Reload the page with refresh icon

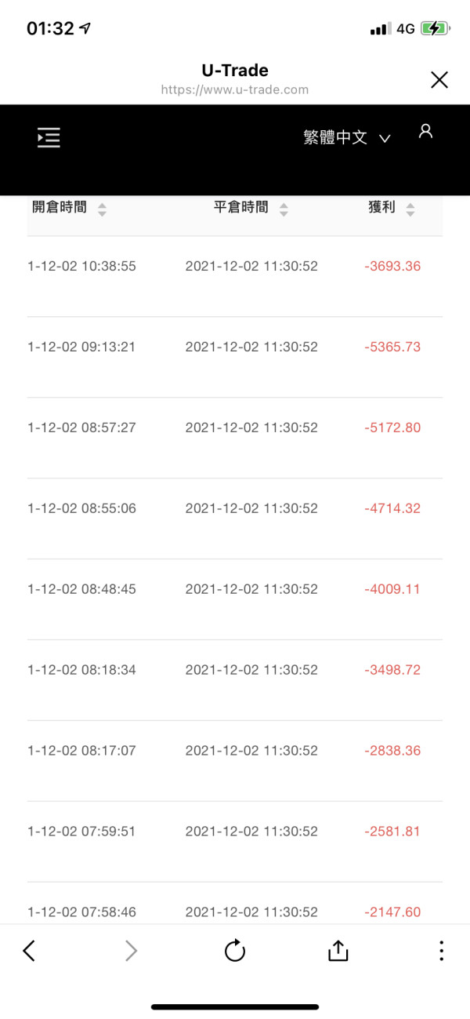point(234,951)
